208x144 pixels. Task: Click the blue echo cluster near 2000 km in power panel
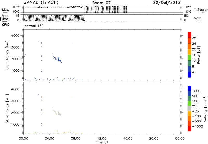57,58
